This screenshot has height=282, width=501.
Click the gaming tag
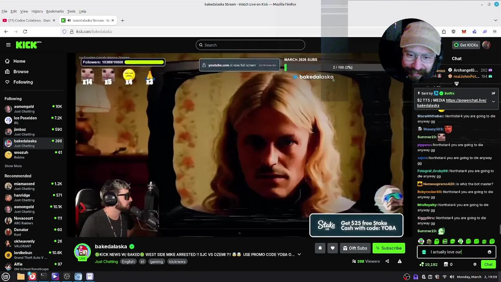[156, 262]
